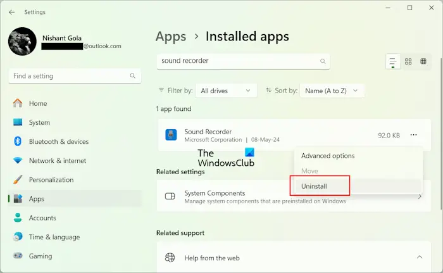The height and width of the screenshot is (273, 443).
Task: Open Bluetooth & devices settings
Action: [75, 141]
